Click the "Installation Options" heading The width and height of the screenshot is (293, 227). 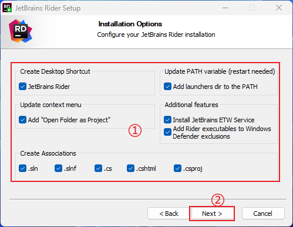(x=130, y=24)
